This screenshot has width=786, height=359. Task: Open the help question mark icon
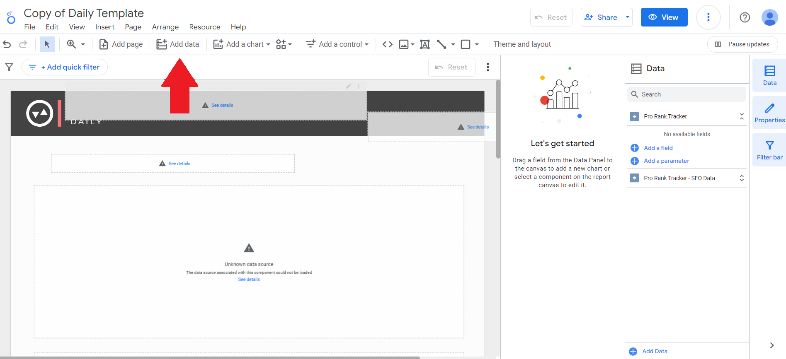[x=745, y=17]
